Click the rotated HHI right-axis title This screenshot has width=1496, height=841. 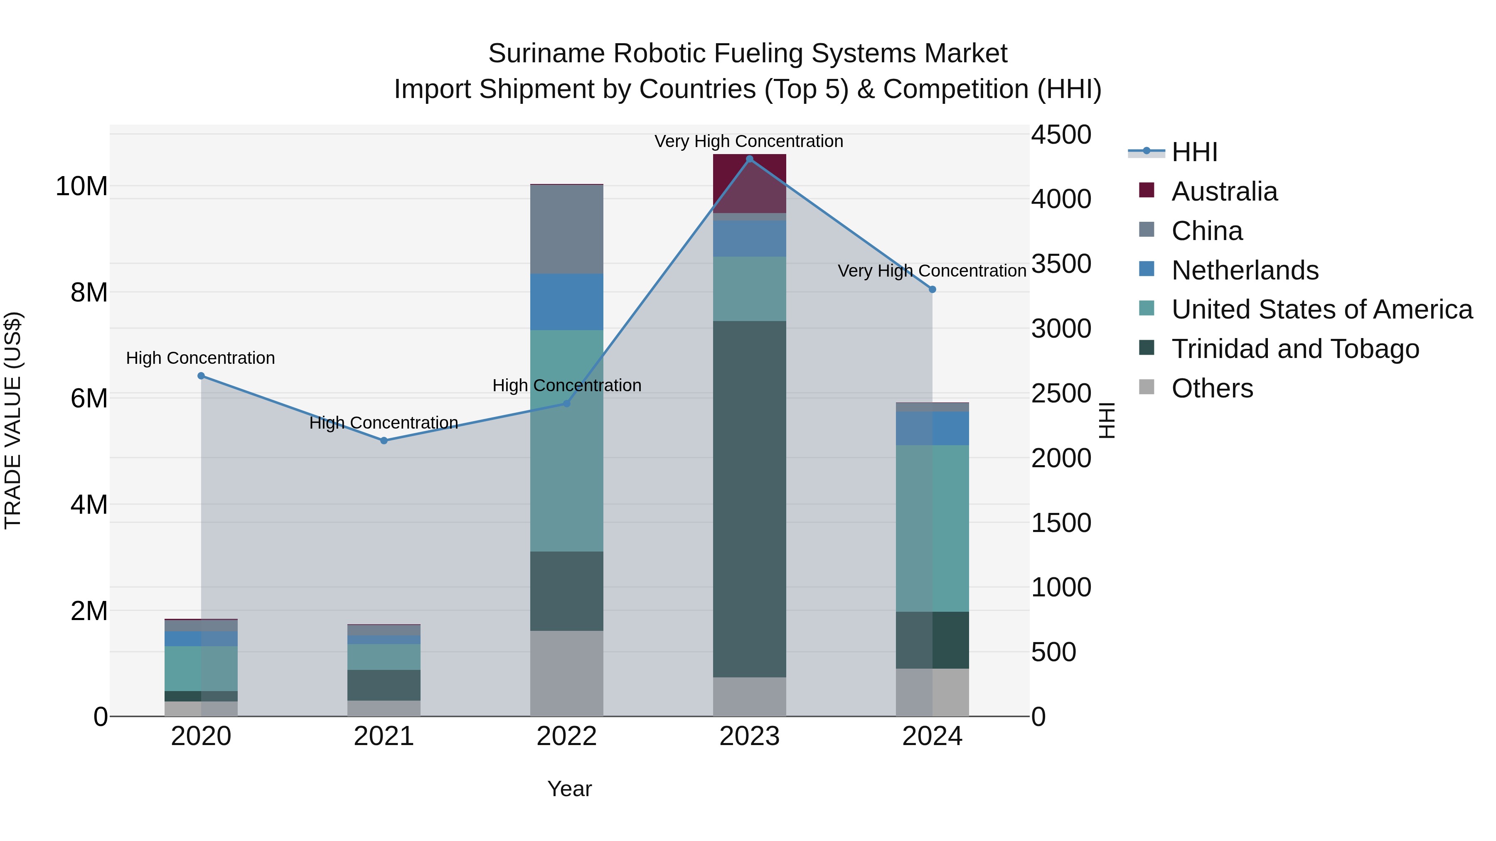coord(1107,420)
